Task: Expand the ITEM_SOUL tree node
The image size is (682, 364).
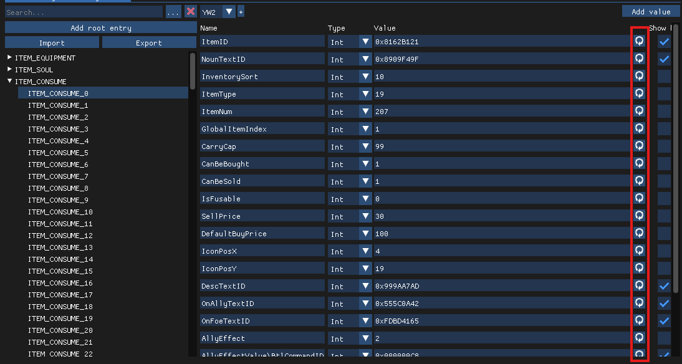Action: pyautogui.click(x=9, y=69)
